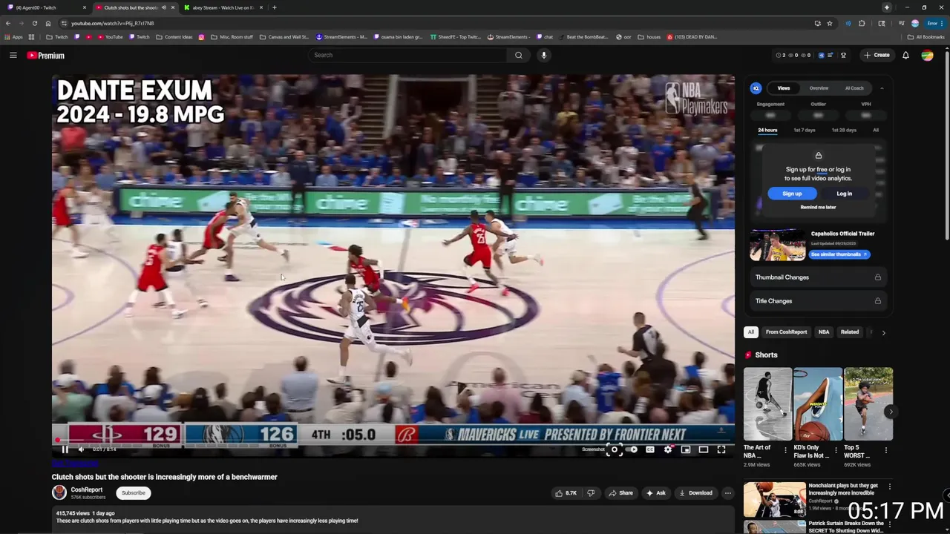Open new browser tab with plus
Viewport: 950px width, 534px height.
tap(274, 7)
